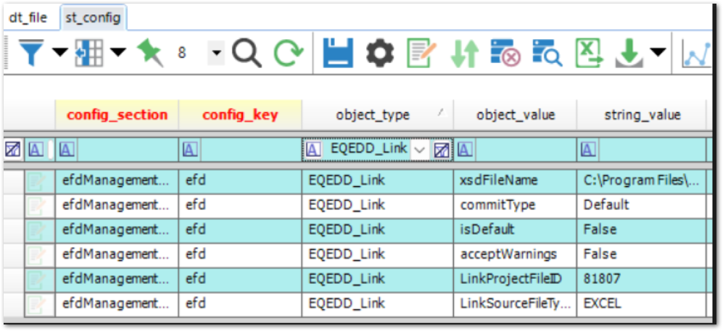
Task: Click the line chart icon
Action: click(x=697, y=53)
